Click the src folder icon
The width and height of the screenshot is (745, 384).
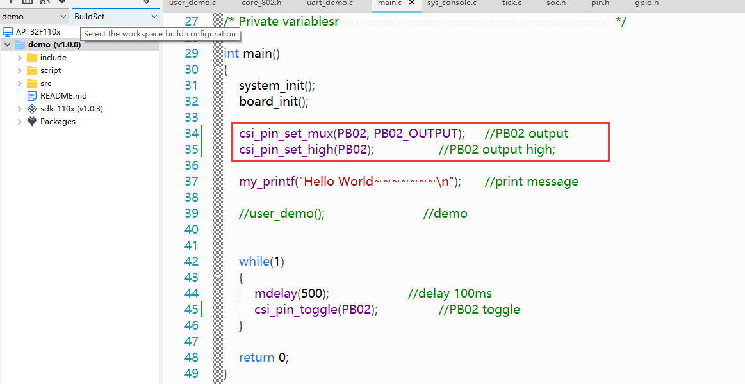32,83
